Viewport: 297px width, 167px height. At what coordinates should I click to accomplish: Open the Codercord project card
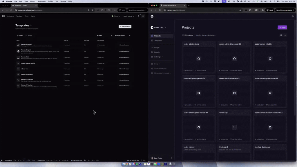click(x=234, y=153)
